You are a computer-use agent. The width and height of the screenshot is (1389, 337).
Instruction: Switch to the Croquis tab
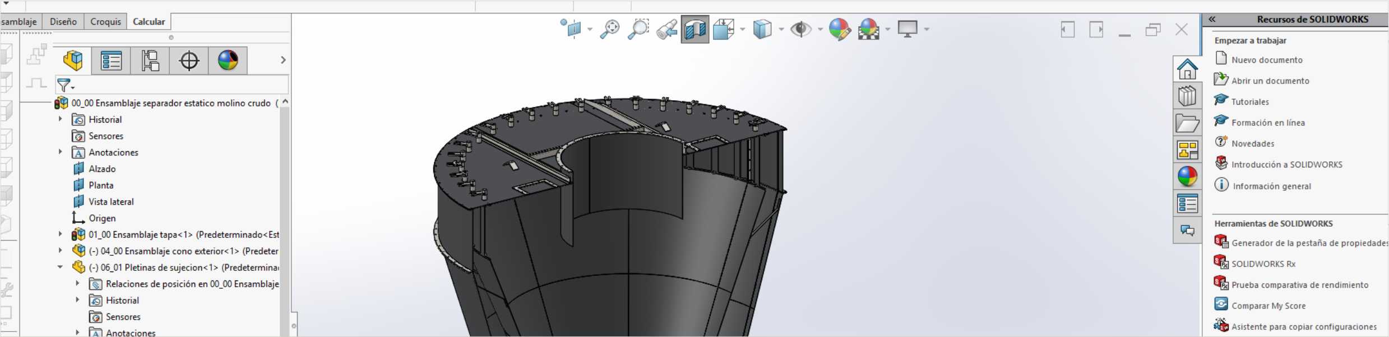coord(105,21)
